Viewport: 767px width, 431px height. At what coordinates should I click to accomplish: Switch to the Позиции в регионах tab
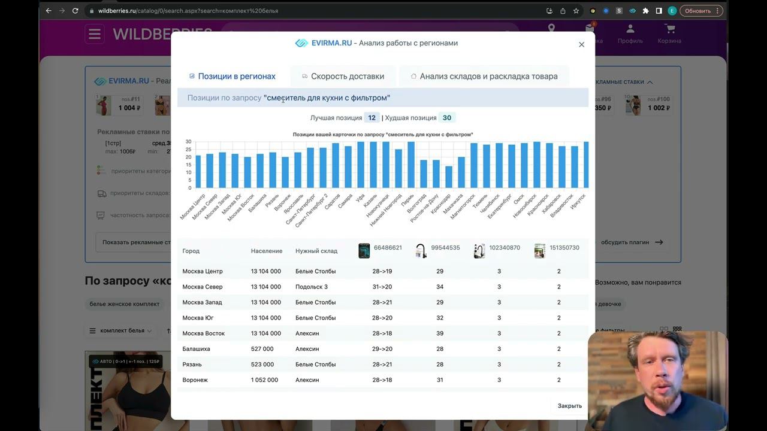point(232,76)
